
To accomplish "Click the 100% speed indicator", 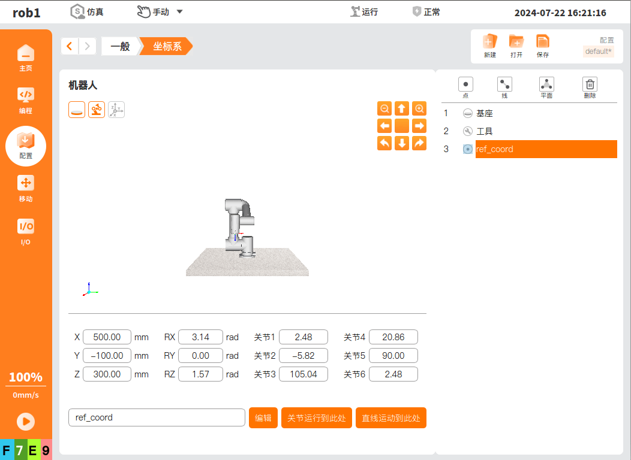I will click(25, 377).
